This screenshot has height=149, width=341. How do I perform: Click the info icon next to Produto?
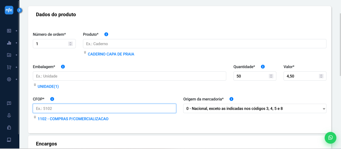coord(106,34)
